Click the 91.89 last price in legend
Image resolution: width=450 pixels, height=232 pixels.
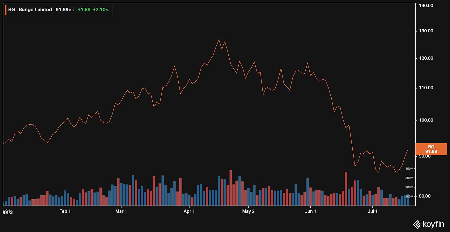pos(62,10)
